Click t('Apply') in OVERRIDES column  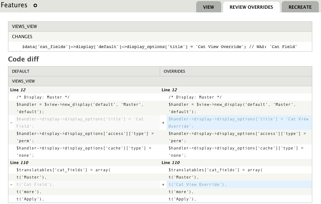click(x=182, y=199)
